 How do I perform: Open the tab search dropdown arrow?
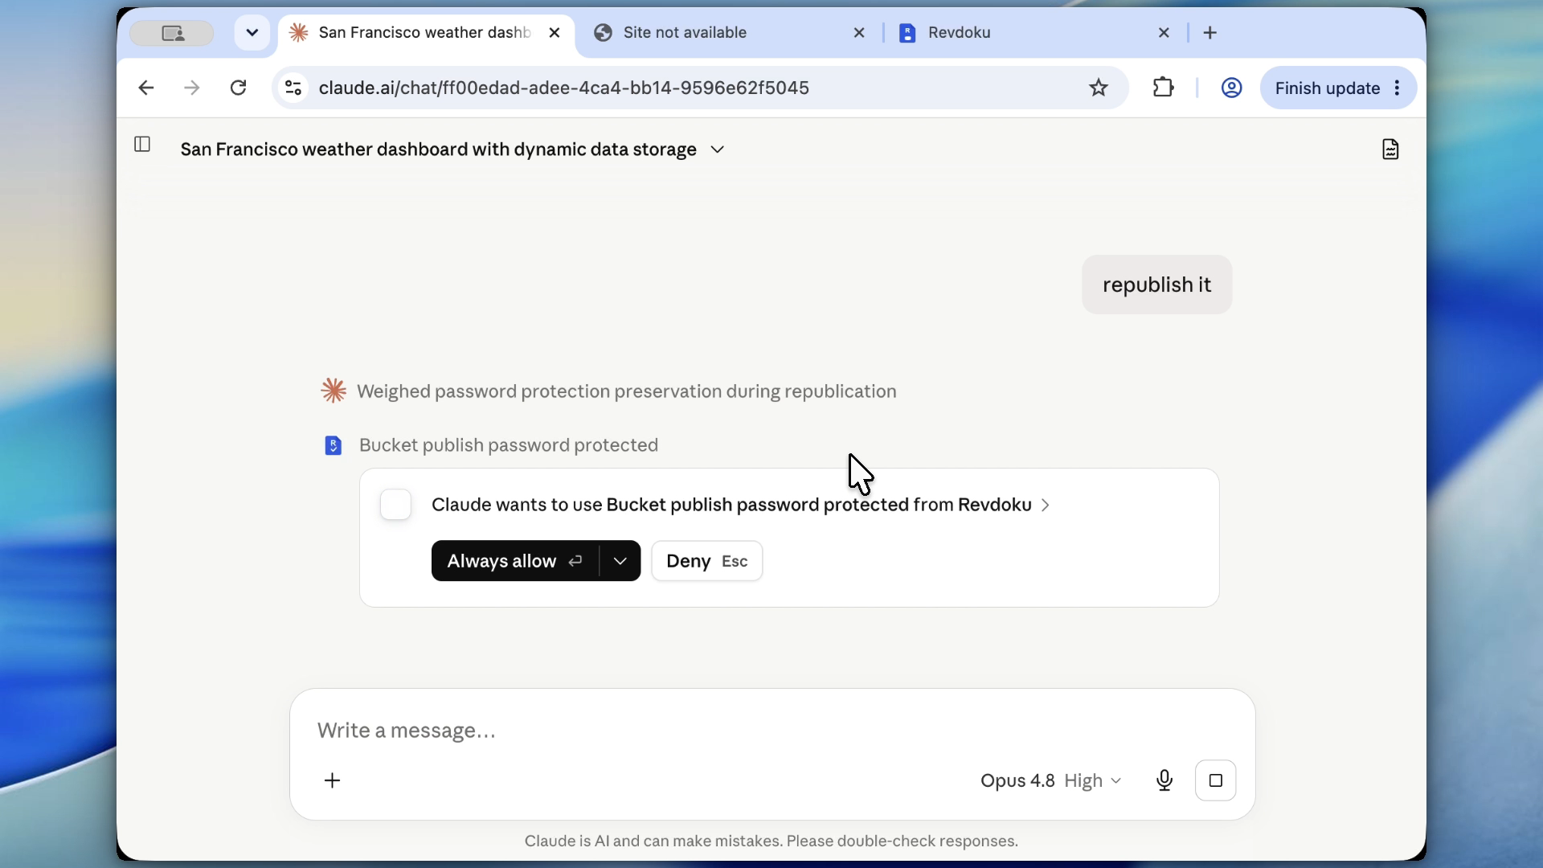coord(252,33)
